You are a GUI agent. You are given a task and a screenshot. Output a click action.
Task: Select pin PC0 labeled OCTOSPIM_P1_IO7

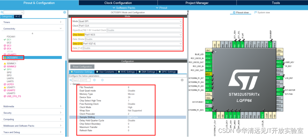click(209, 78)
